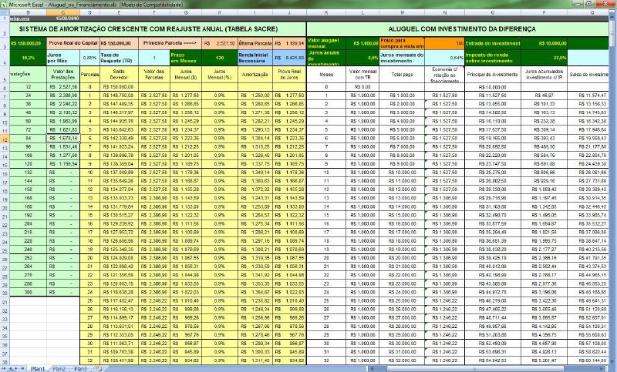
Task: Select the 'R$ 10.000,00' total pago cell in month 10
Action: [x=402, y=173]
